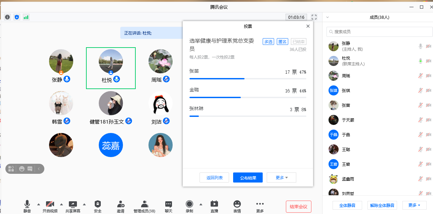Open the 更多 dropdown in voting dialog
The image size is (433, 214).
point(282,177)
